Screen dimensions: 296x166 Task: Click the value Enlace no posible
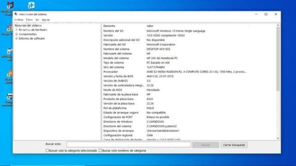click(x=158, y=117)
